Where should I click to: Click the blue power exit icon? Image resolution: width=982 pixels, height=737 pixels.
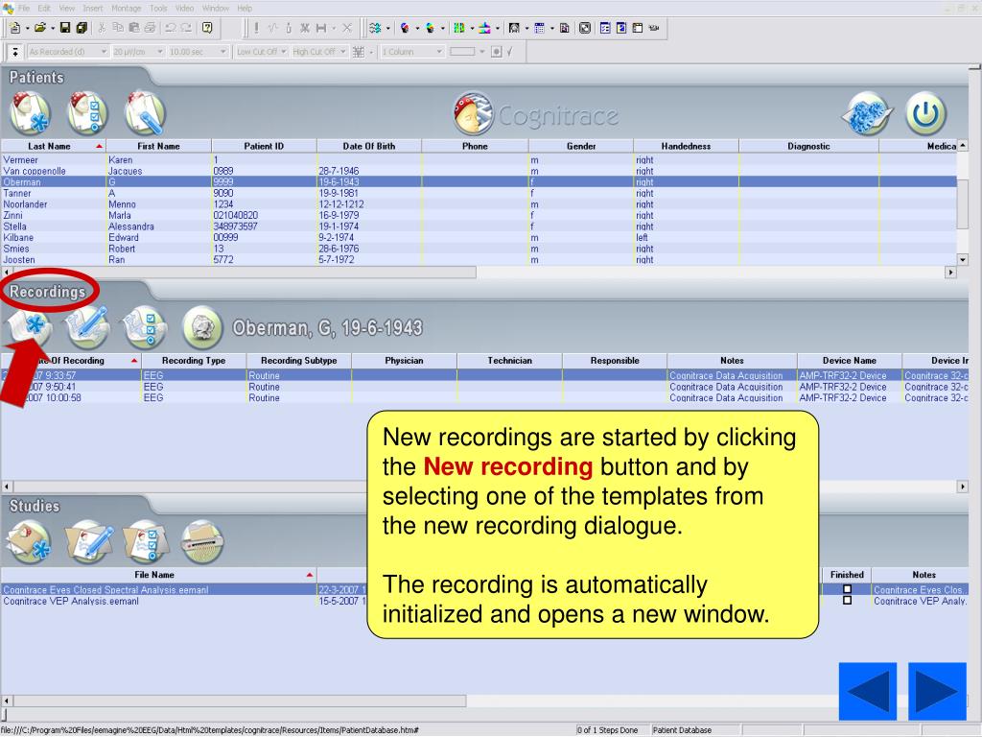coord(925,113)
